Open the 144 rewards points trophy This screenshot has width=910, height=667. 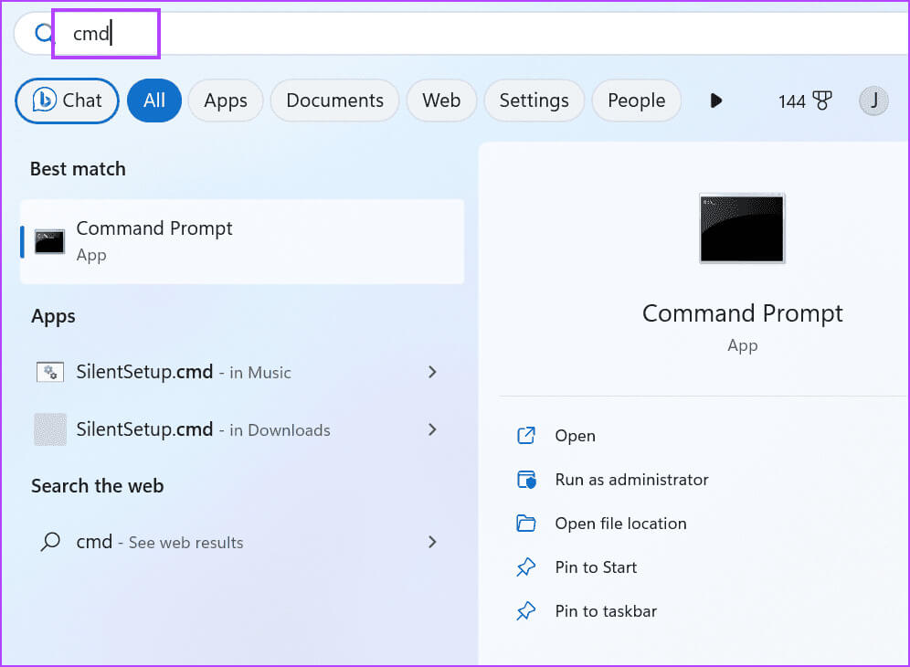[804, 101]
